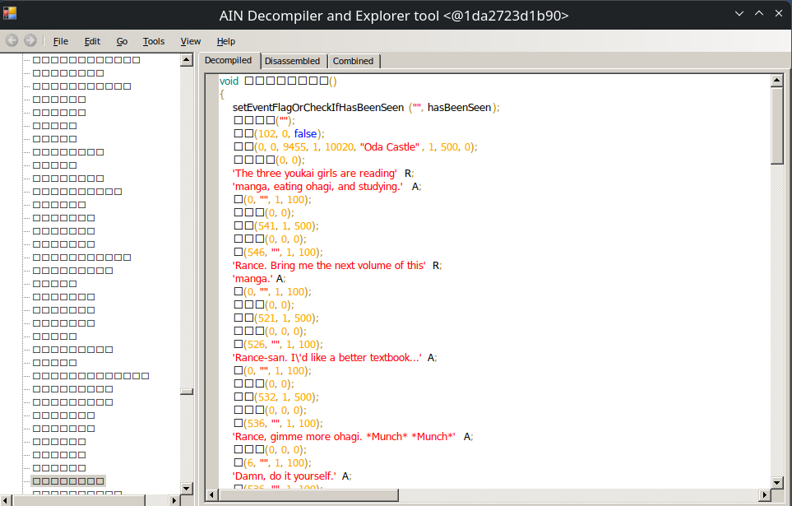
Task: Click the 'Oda Castle' string in code
Action: coord(390,147)
